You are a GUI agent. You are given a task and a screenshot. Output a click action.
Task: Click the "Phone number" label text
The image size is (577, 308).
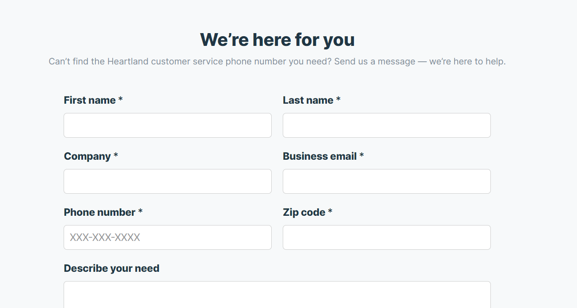[x=99, y=212]
